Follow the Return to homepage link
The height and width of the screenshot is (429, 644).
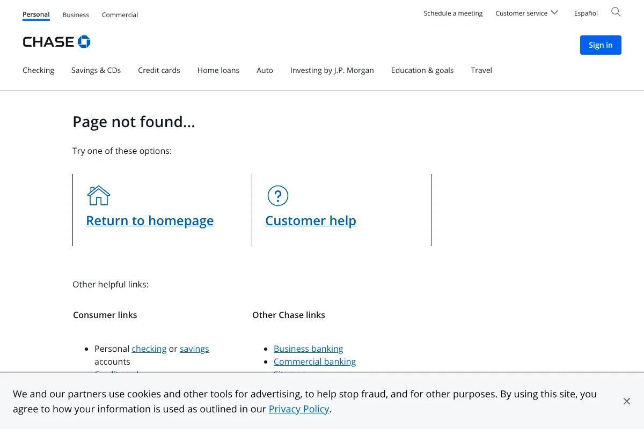[150, 220]
